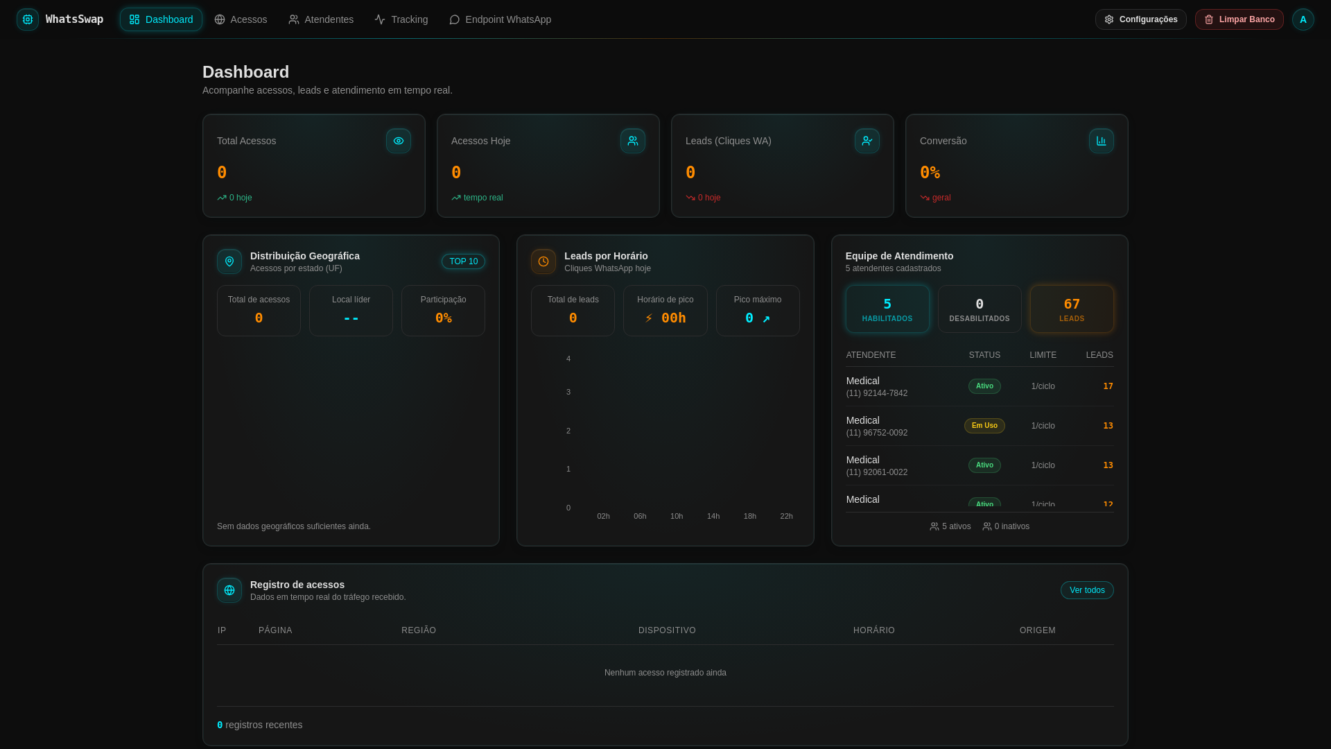Image resolution: width=1331 pixels, height=749 pixels.
Task: Click the Total de acessos stat box
Action: (259, 311)
